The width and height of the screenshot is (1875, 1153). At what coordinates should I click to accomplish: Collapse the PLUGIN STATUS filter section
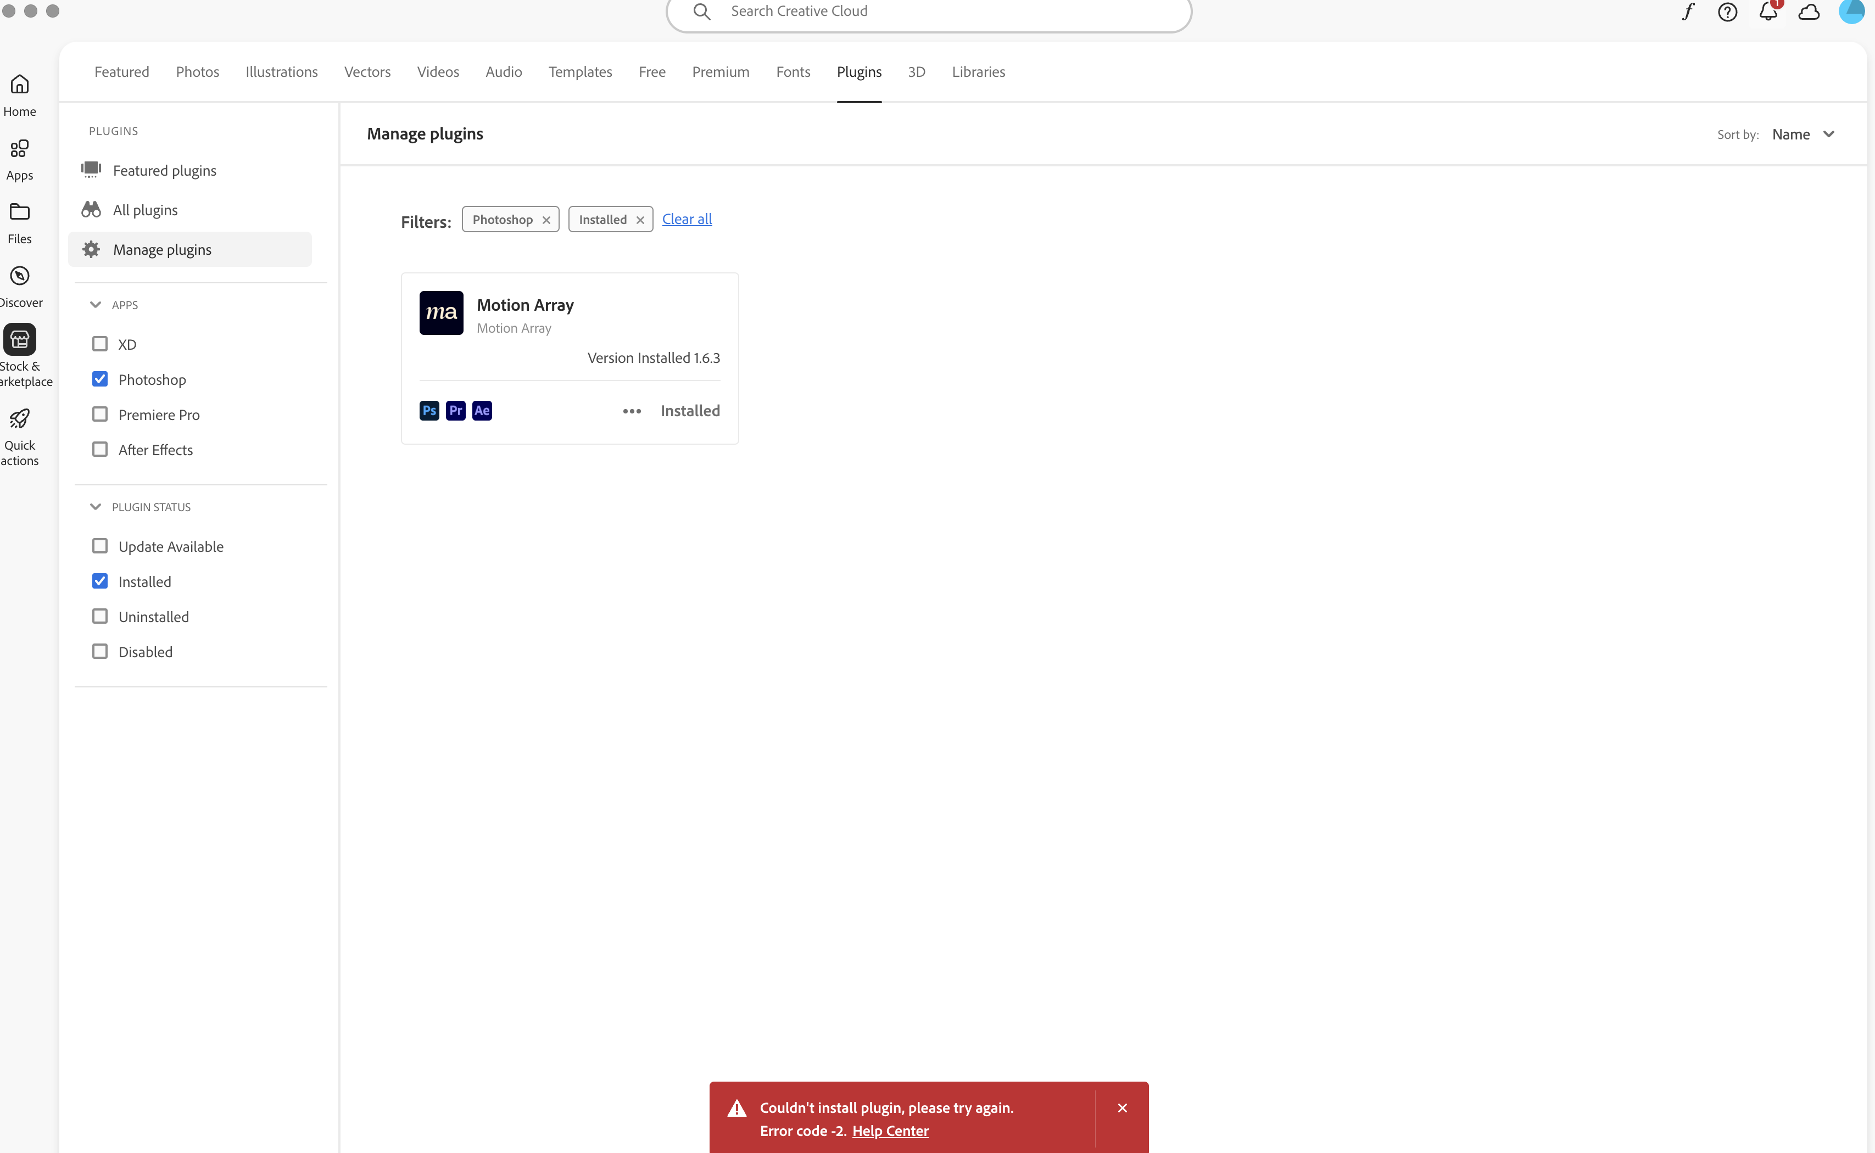point(96,506)
